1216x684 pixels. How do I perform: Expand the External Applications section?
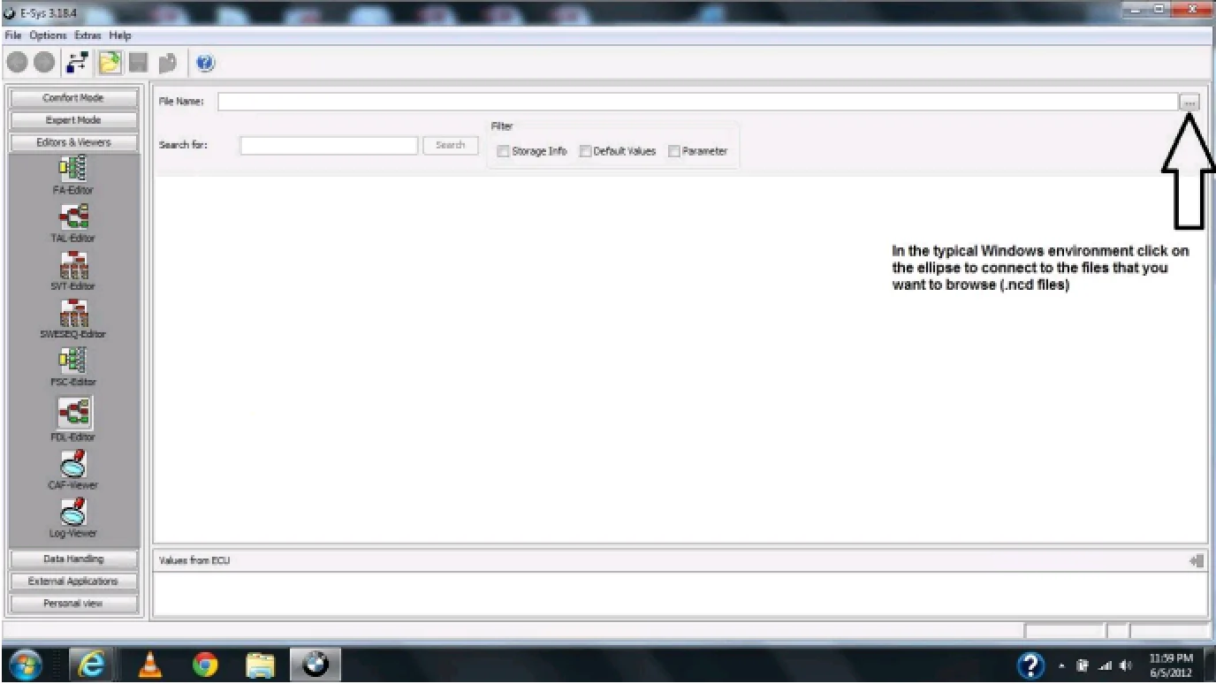(73, 581)
